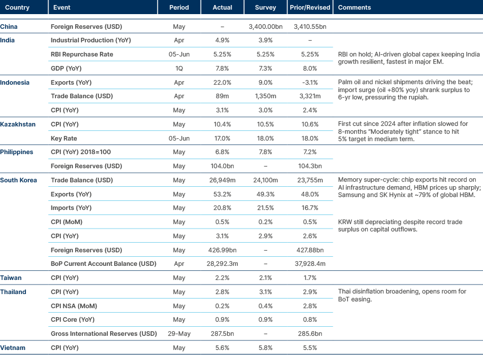Image resolution: width=483 pixels, height=355 pixels.
Task: Select the China country label
Action: [x=8, y=27]
